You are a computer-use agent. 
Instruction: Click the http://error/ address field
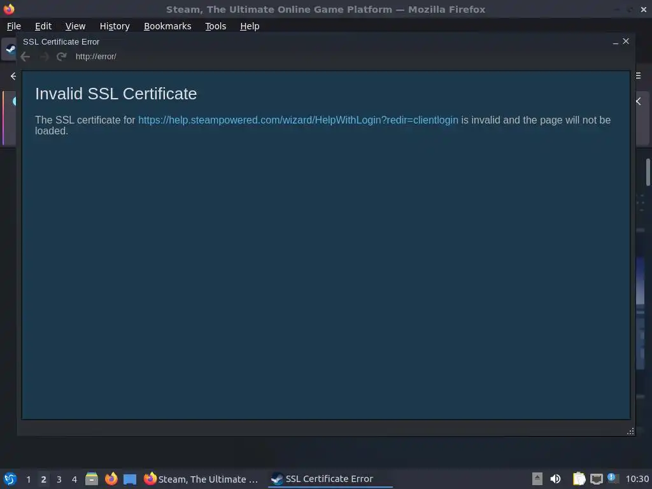coord(96,57)
